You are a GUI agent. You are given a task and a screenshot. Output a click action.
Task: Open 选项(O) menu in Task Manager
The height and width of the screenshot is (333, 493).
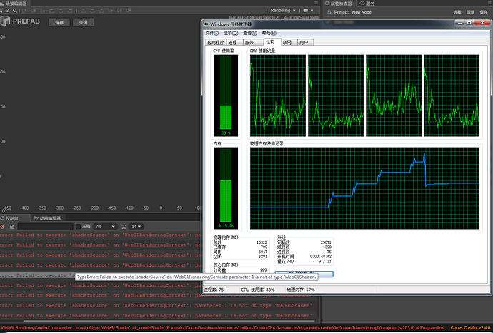pyautogui.click(x=231, y=33)
